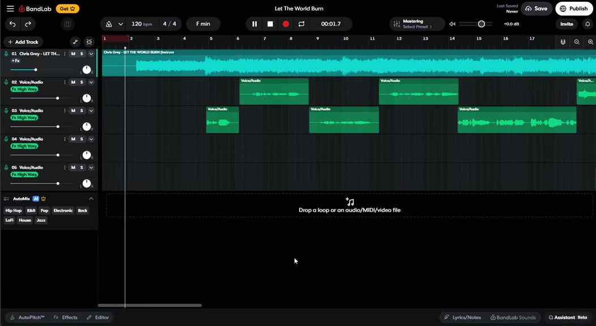The width and height of the screenshot is (596, 326).
Task: Click microphone icon on track 03
Action: point(6,110)
